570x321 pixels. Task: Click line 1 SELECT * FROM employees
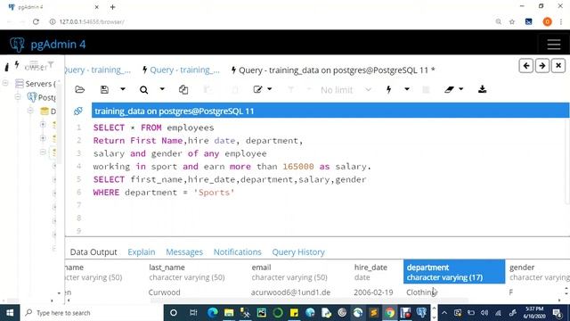(153, 128)
